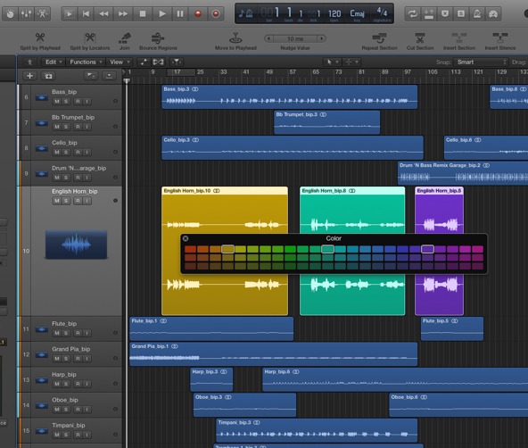Click Insert Section tool
The height and width of the screenshot is (448, 528).
[459, 41]
